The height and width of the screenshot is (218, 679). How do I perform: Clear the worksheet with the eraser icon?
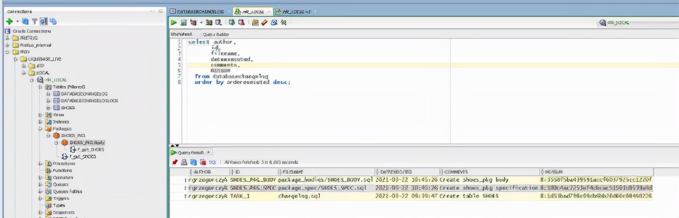(264, 22)
